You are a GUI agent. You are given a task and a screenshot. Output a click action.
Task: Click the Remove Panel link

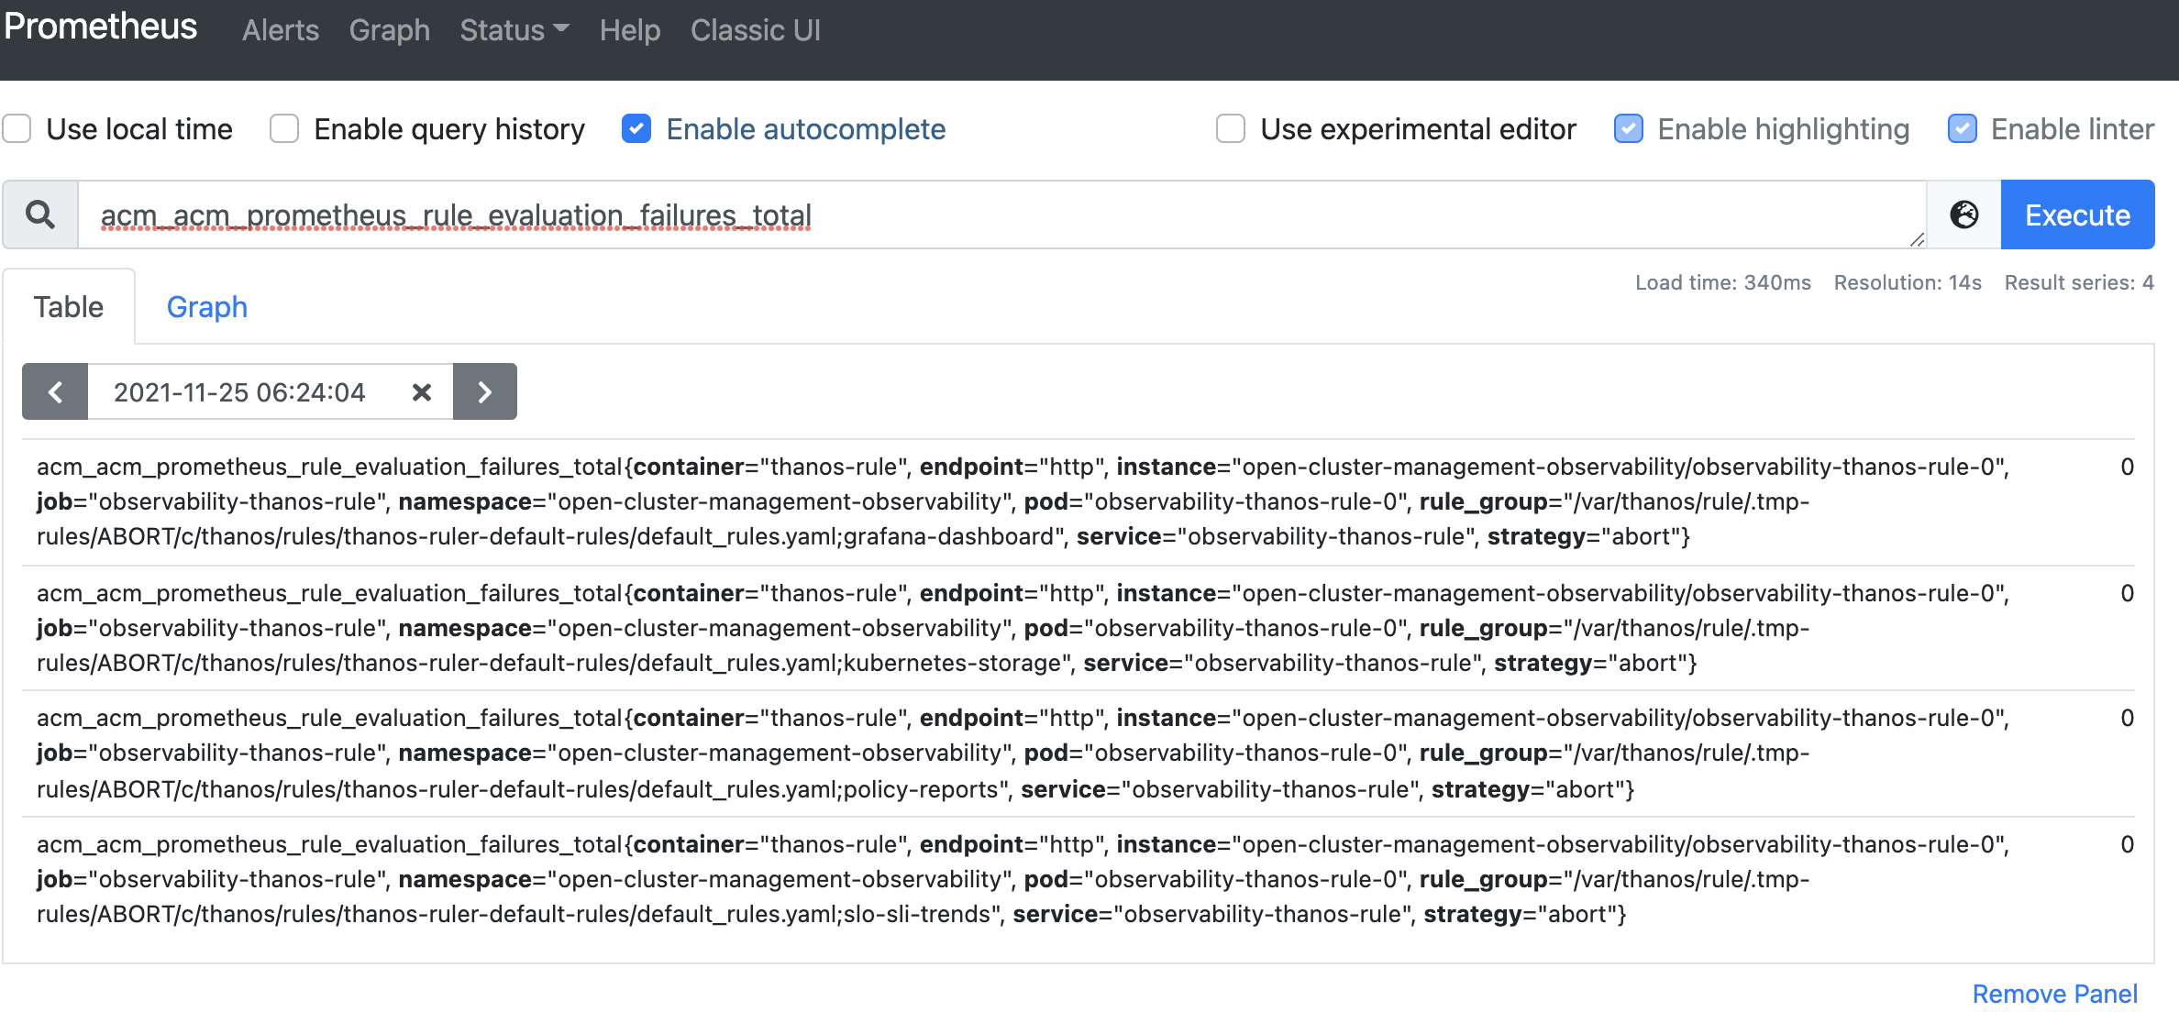[2054, 993]
